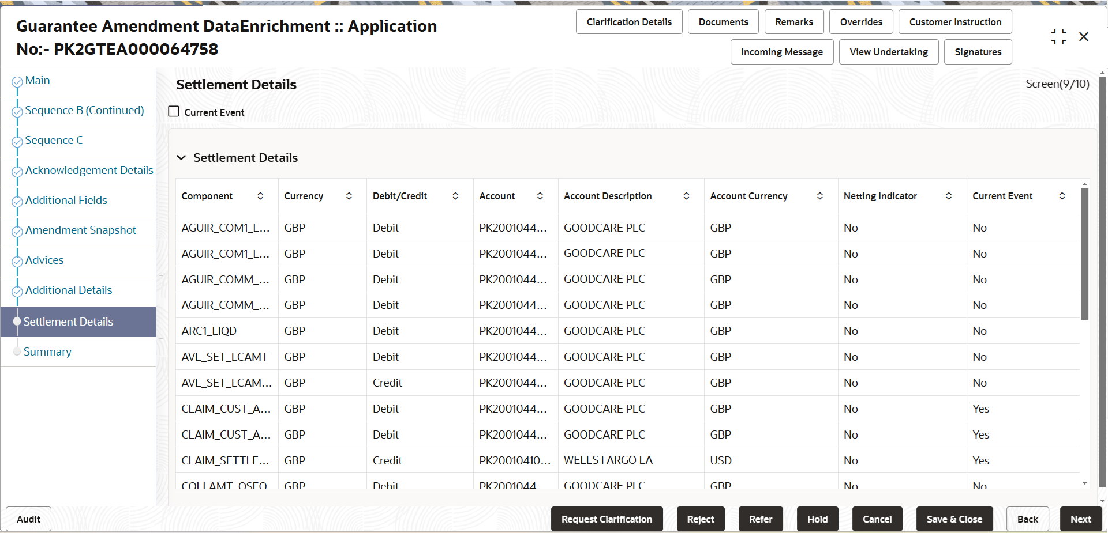Click the Additional Fields step checkmark icon
This screenshot has width=1108, height=533.
tap(17, 202)
